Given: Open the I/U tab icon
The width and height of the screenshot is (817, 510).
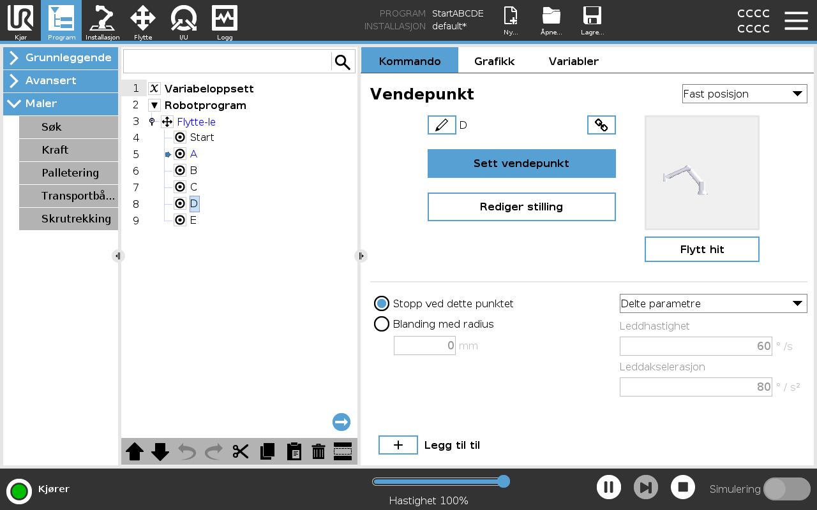Looking at the screenshot, I should coord(184,20).
